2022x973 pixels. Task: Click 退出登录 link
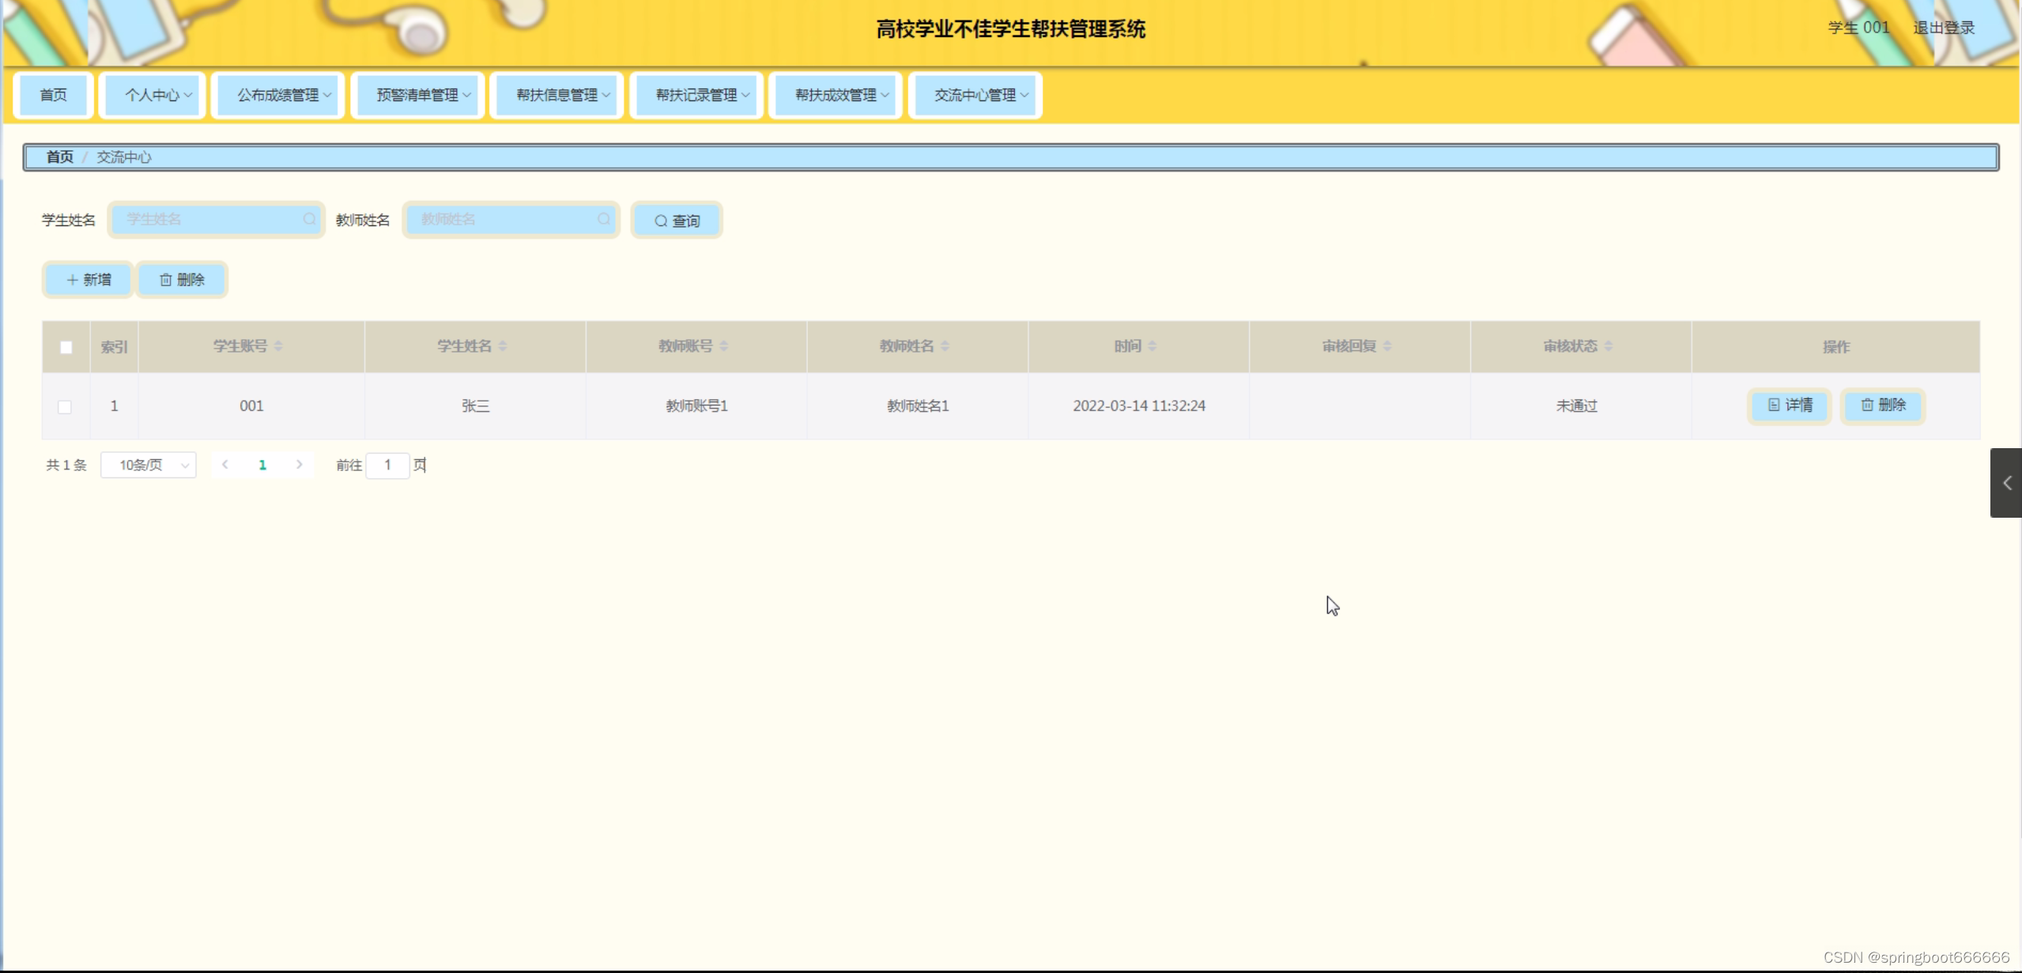tap(1943, 28)
